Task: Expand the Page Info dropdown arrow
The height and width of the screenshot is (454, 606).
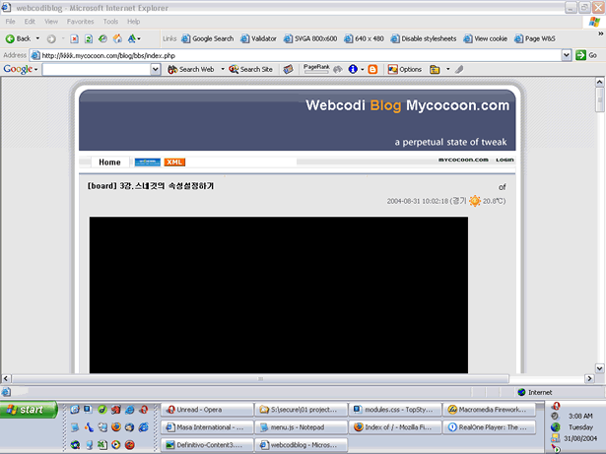Action: (x=363, y=70)
